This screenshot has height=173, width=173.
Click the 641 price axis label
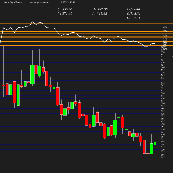[163, 96]
